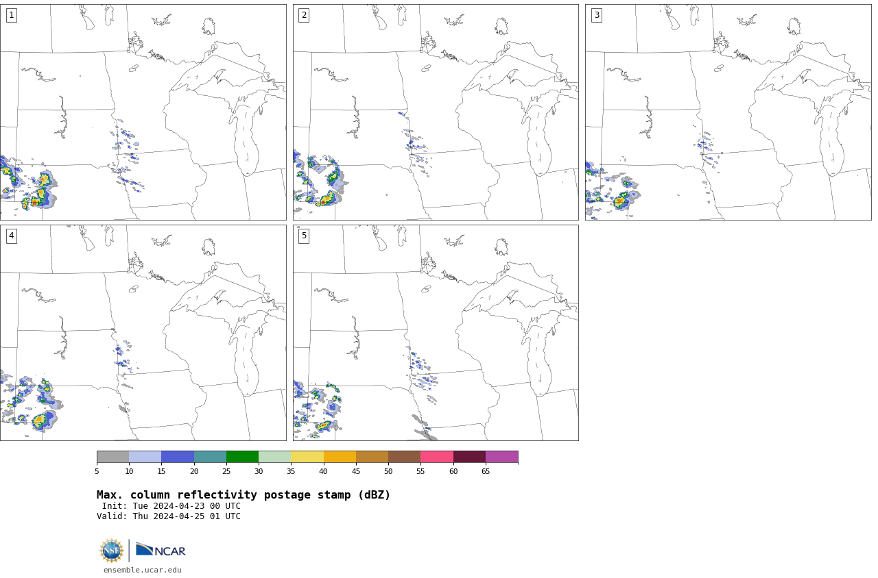Click the colorbar tick label 35

tap(291, 471)
